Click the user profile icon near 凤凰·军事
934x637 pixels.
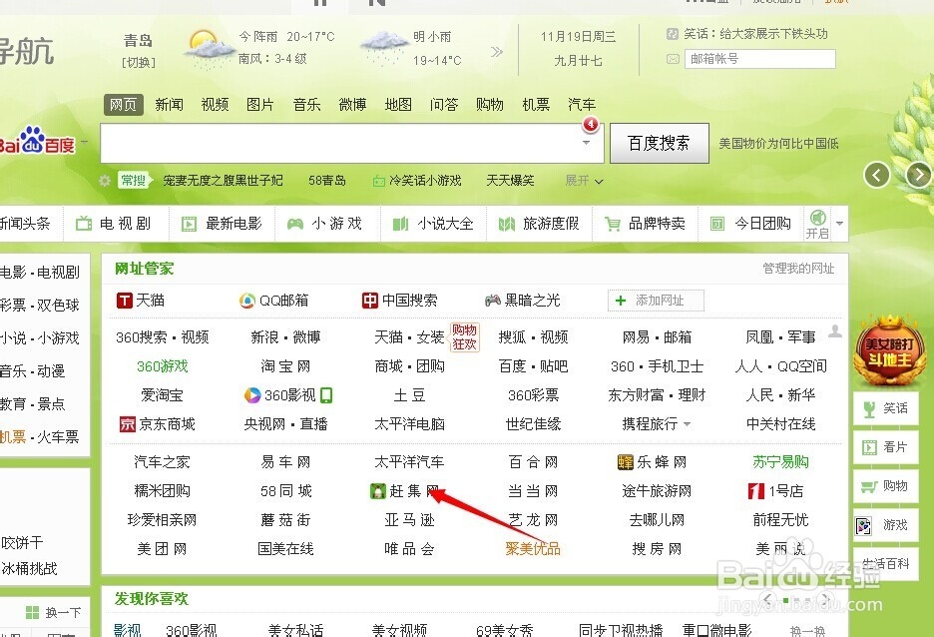point(835,331)
